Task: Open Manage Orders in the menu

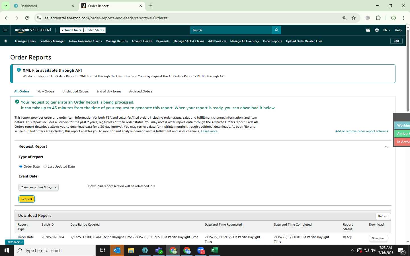Action: point(25,41)
